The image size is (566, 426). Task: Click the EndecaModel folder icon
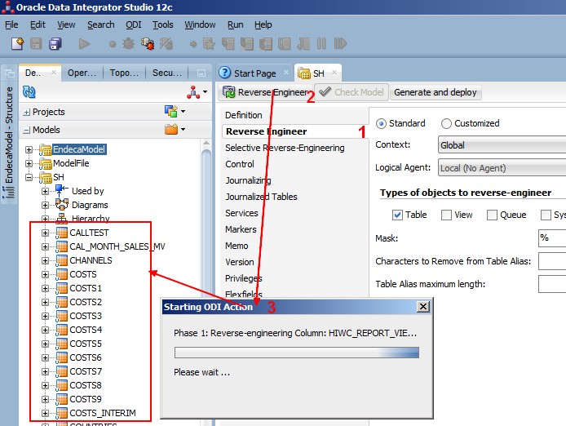point(46,149)
